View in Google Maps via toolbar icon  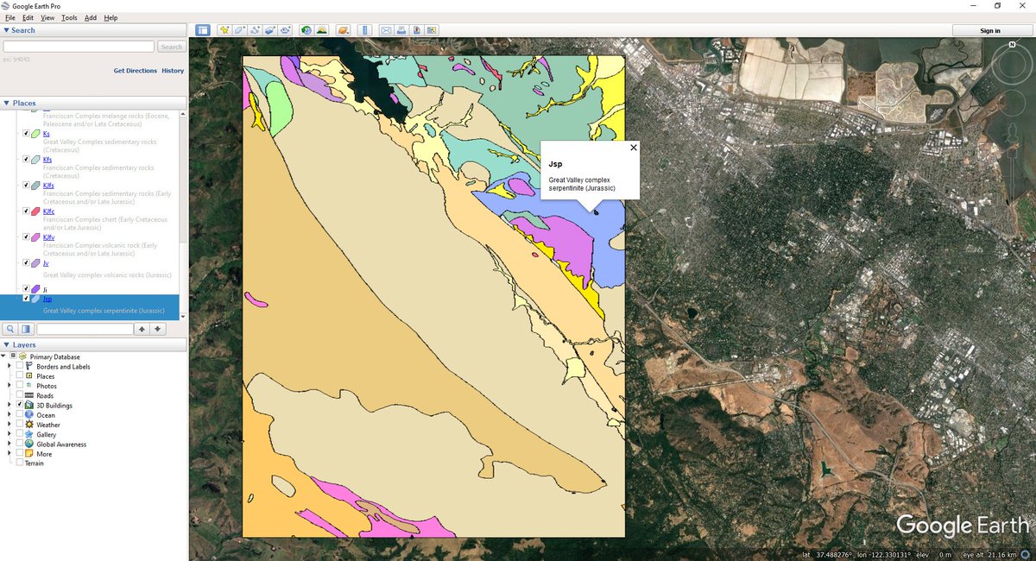tap(432, 30)
